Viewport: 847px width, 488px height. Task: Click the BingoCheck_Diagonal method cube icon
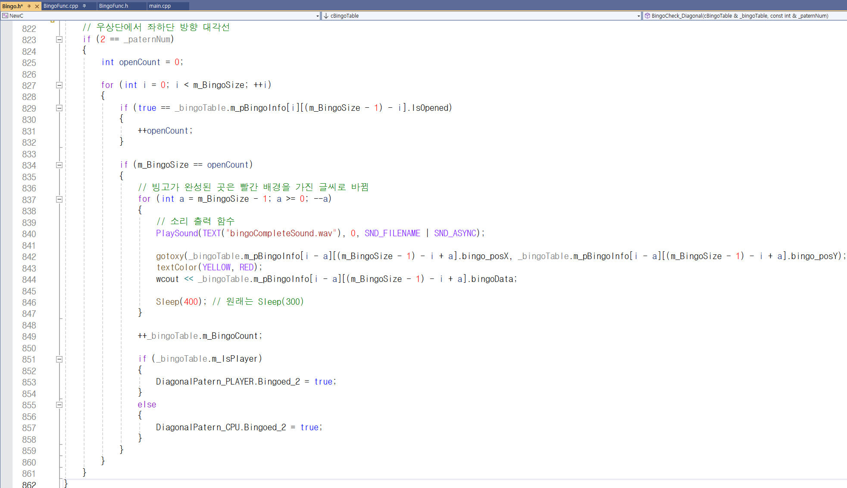(x=647, y=16)
